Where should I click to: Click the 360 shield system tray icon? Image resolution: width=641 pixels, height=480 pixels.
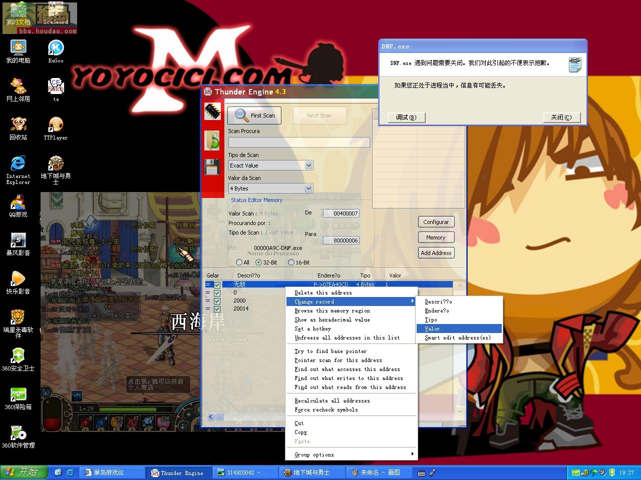pos(611,472)
